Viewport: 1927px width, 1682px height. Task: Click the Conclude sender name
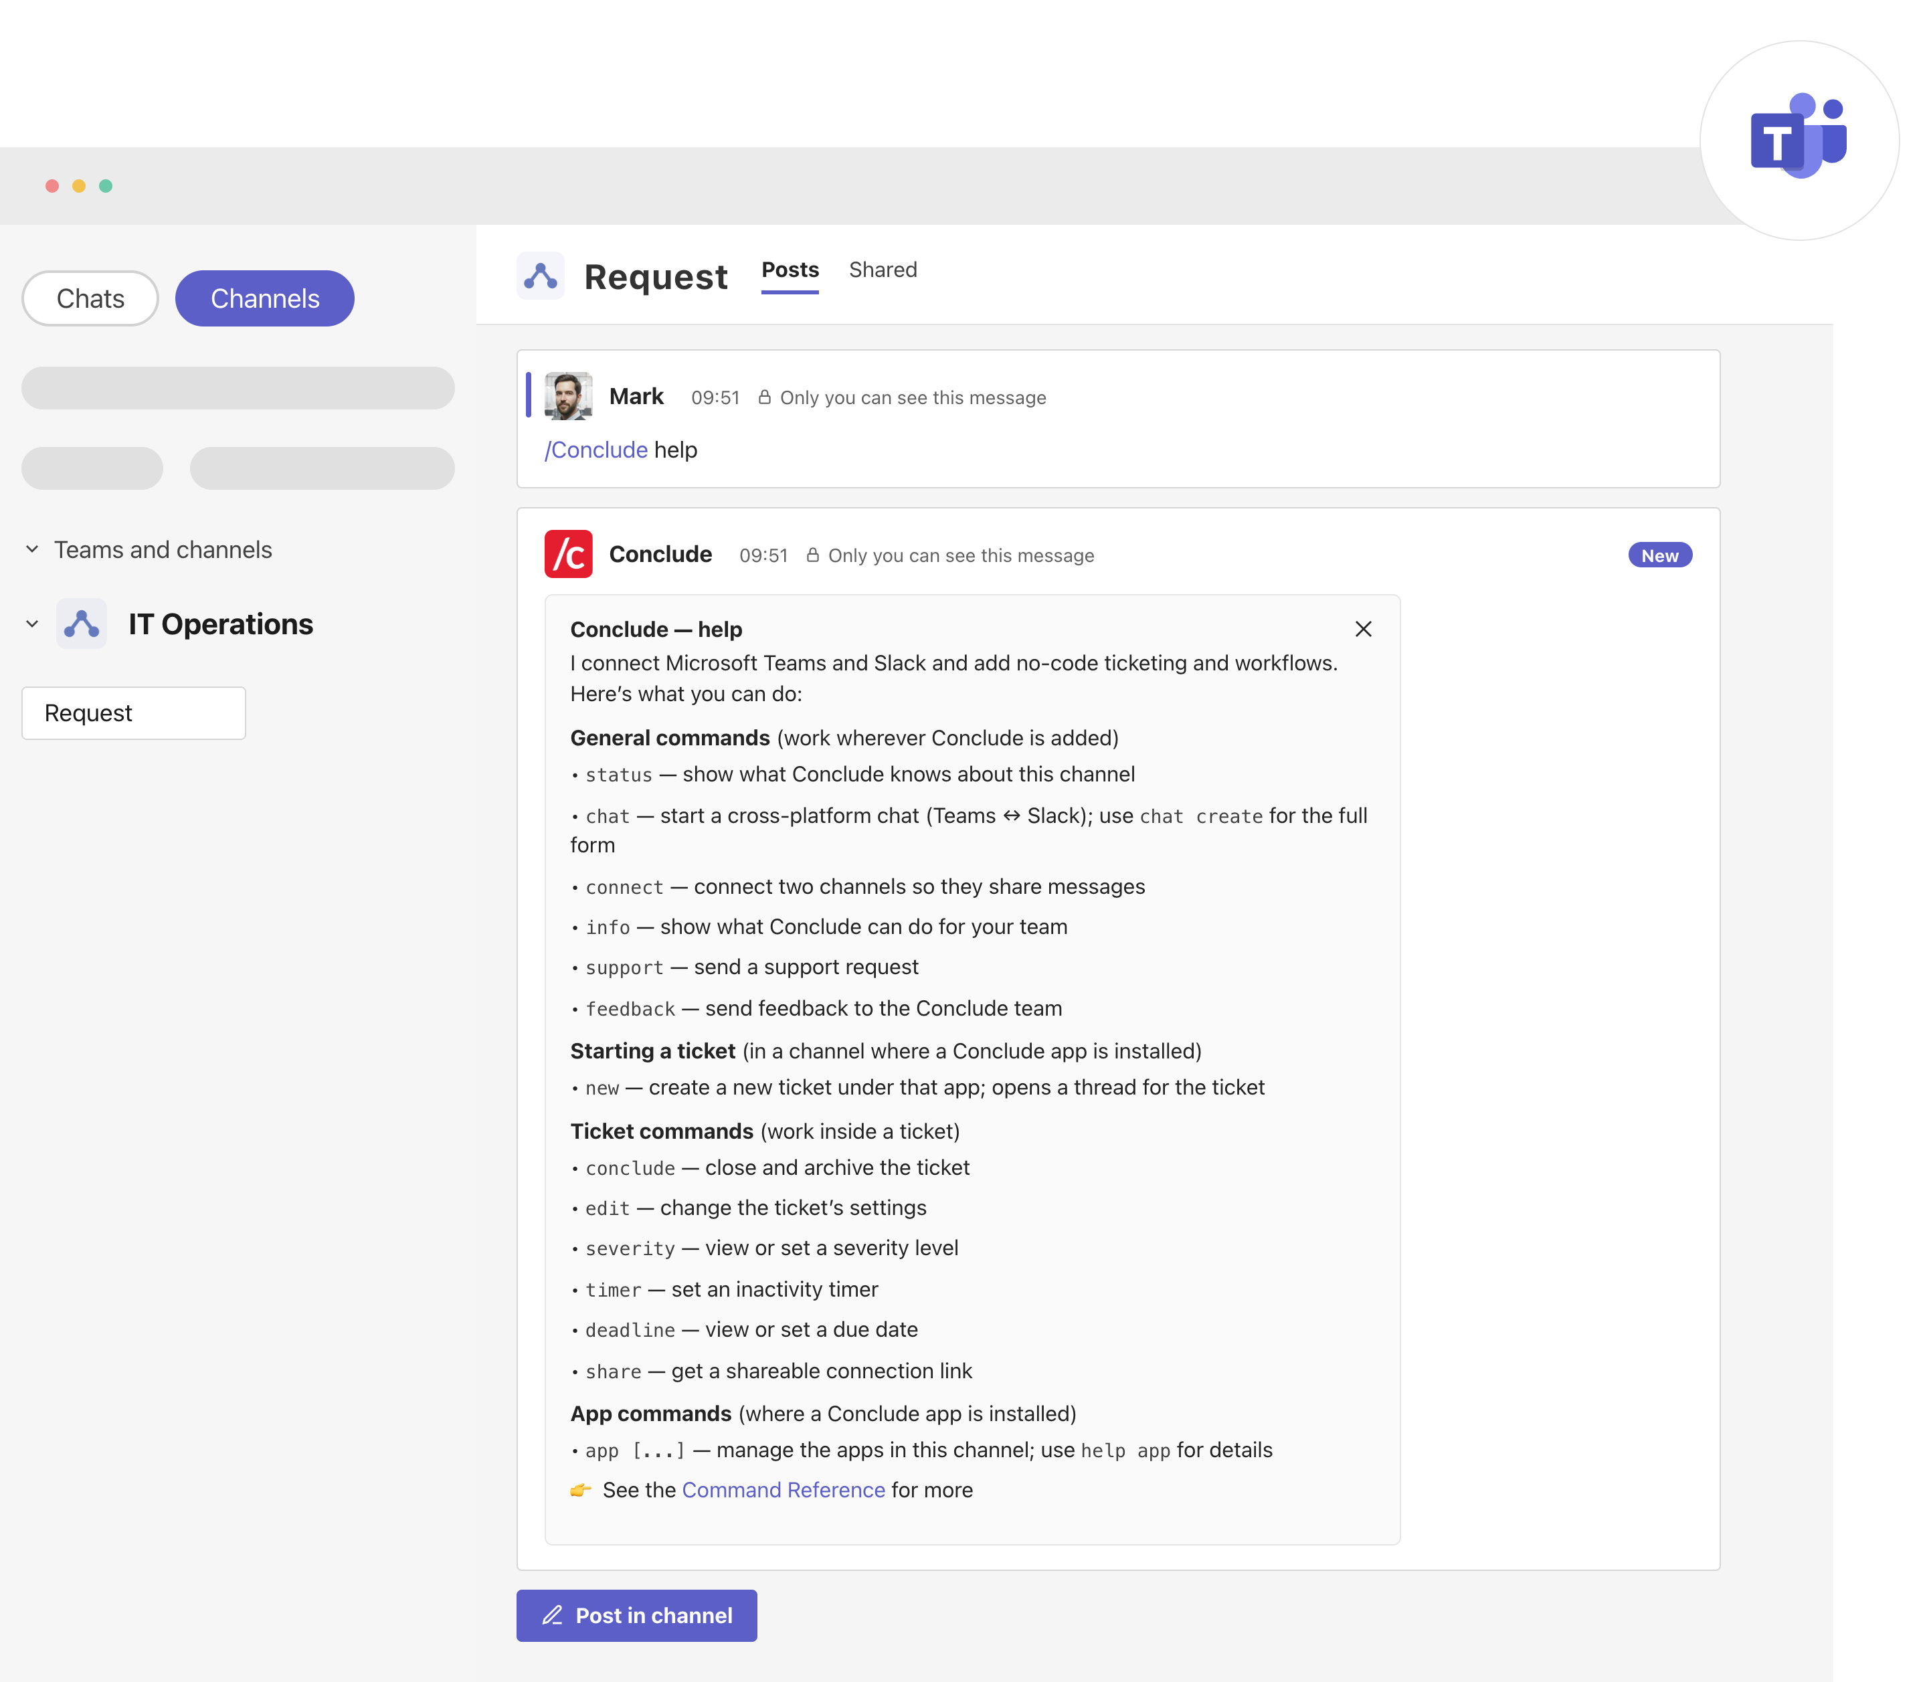(661, 554)
